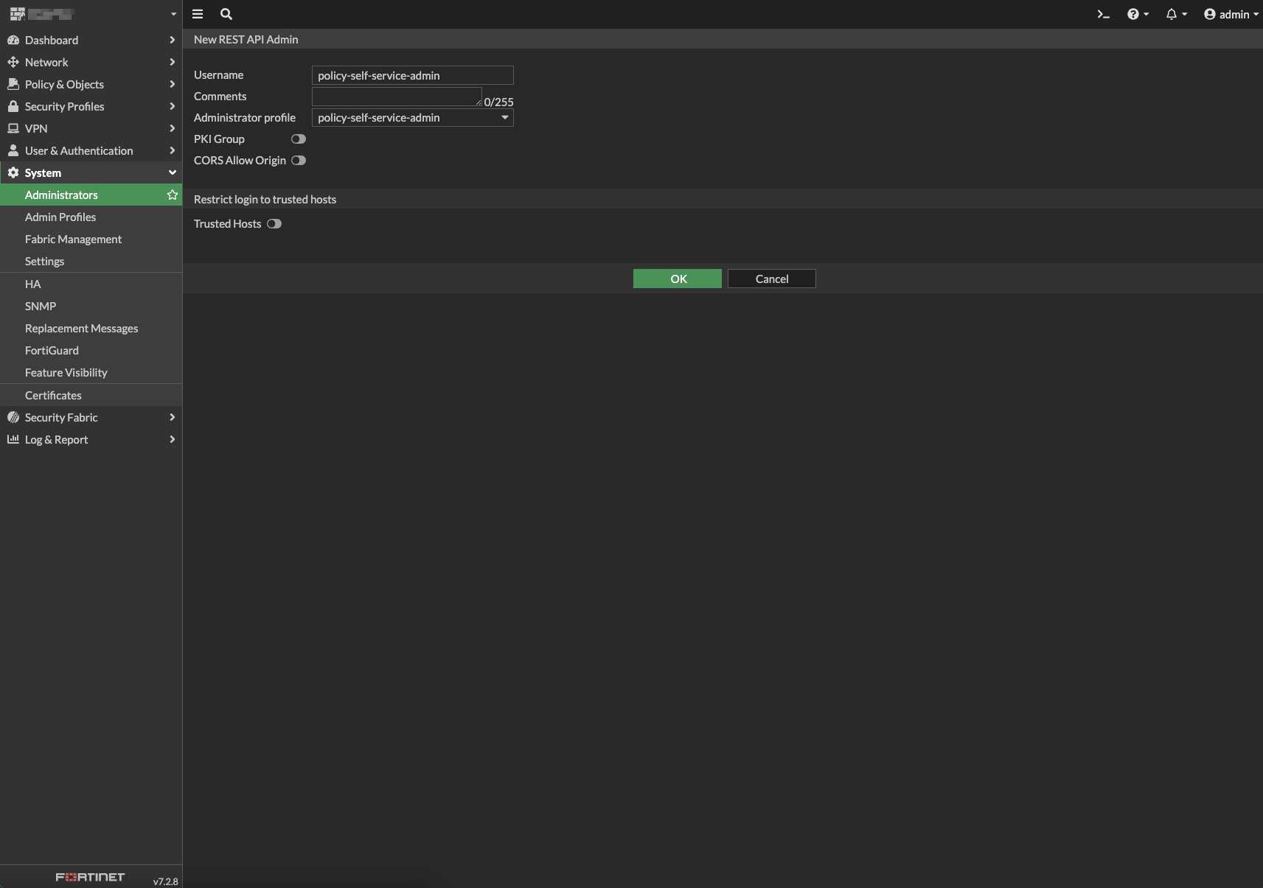Click OK to save the REST API Admin
Viewport: 1263px width, 888px height.
pos(677,279)
